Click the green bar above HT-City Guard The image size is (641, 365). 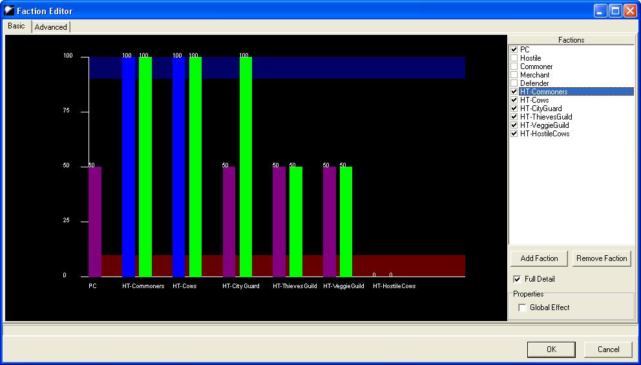(x=246, y=167)
